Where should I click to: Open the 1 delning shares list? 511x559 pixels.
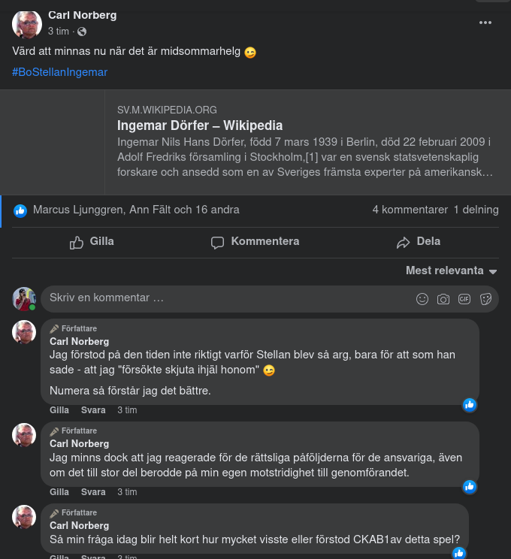click(476, 210)
